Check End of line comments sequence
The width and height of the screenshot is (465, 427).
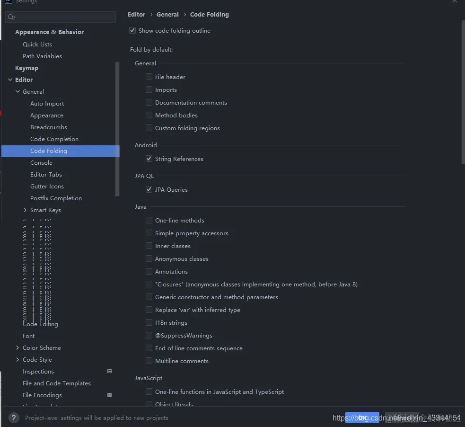pos(149,348)
